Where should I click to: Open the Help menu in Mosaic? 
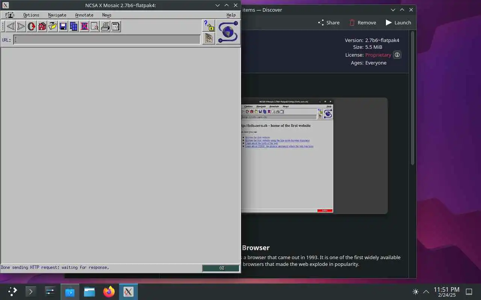tap(231, 15)
